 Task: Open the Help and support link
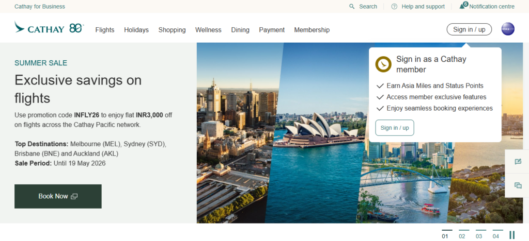pos(423,6)
